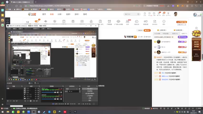Click the streaming button at top of OBS controls
Screen dimensions: 203x114
[90, 89]
